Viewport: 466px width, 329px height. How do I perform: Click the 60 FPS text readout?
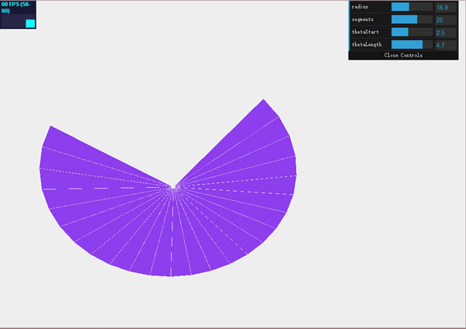(x=16, y=8)
